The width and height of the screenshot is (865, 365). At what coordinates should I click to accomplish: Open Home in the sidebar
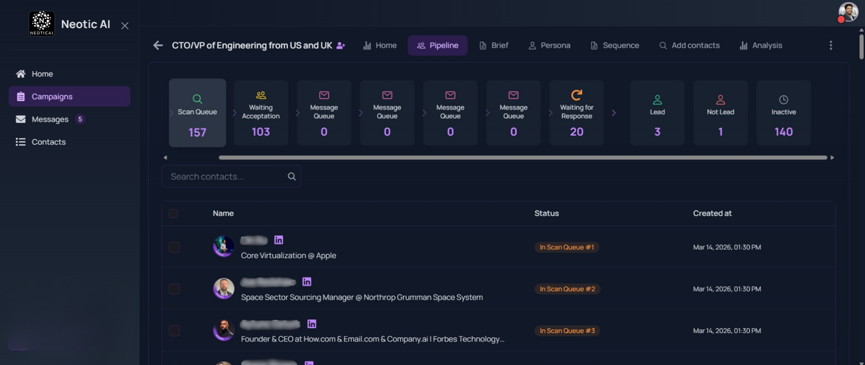70,74
